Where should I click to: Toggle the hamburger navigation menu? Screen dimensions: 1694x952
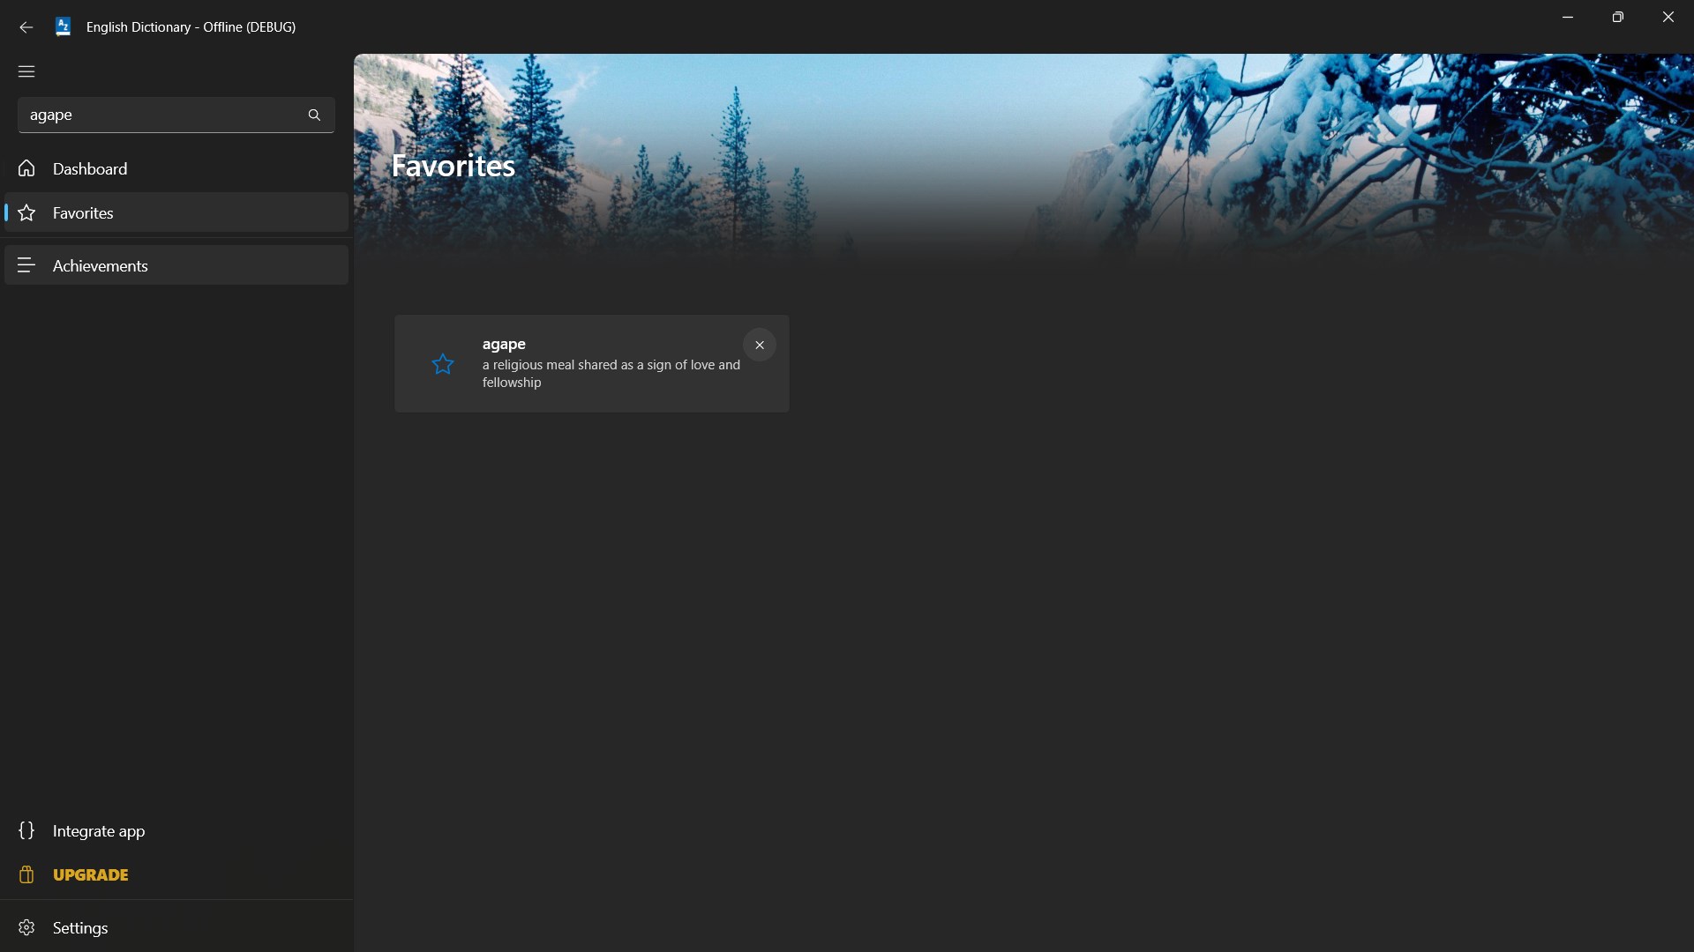26,71
